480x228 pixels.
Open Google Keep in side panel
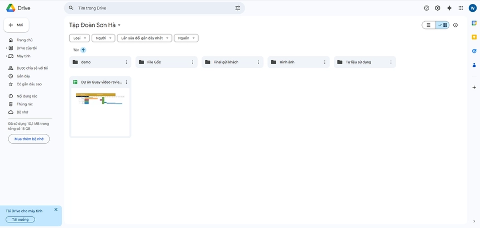pyautogui.click(x=474, y=37)
